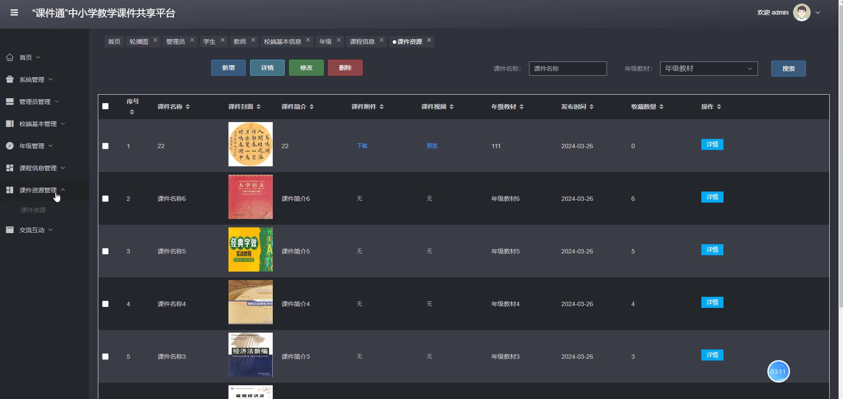Screen dimensions: 843x399
Task: Click the hamburger menu icon in header
Action: pos(14,13)
